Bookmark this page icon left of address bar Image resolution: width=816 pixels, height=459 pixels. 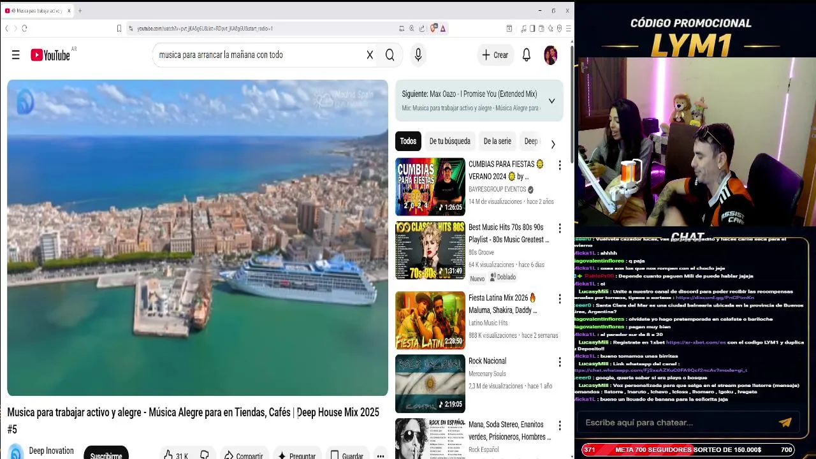[119, 28]
